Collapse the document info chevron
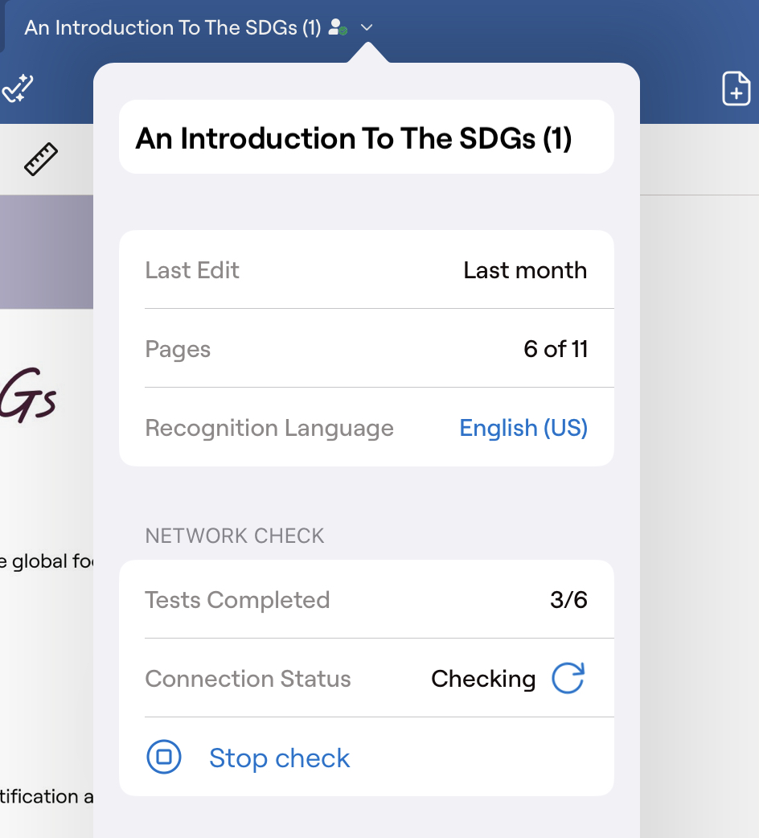 [367, 28]
